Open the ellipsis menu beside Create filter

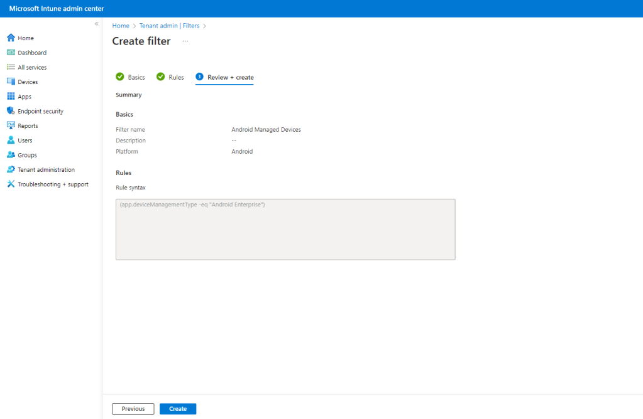tap(185, 41)
